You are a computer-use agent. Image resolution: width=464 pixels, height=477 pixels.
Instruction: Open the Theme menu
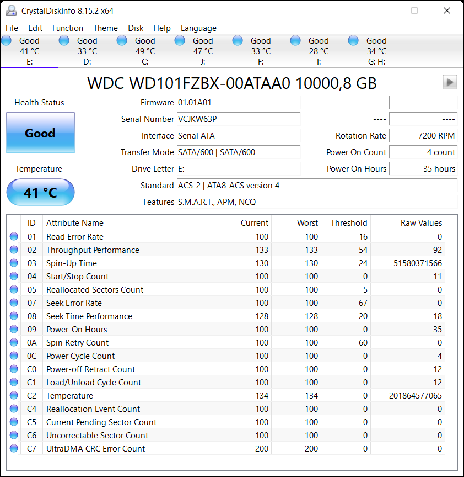coord(105,28)
